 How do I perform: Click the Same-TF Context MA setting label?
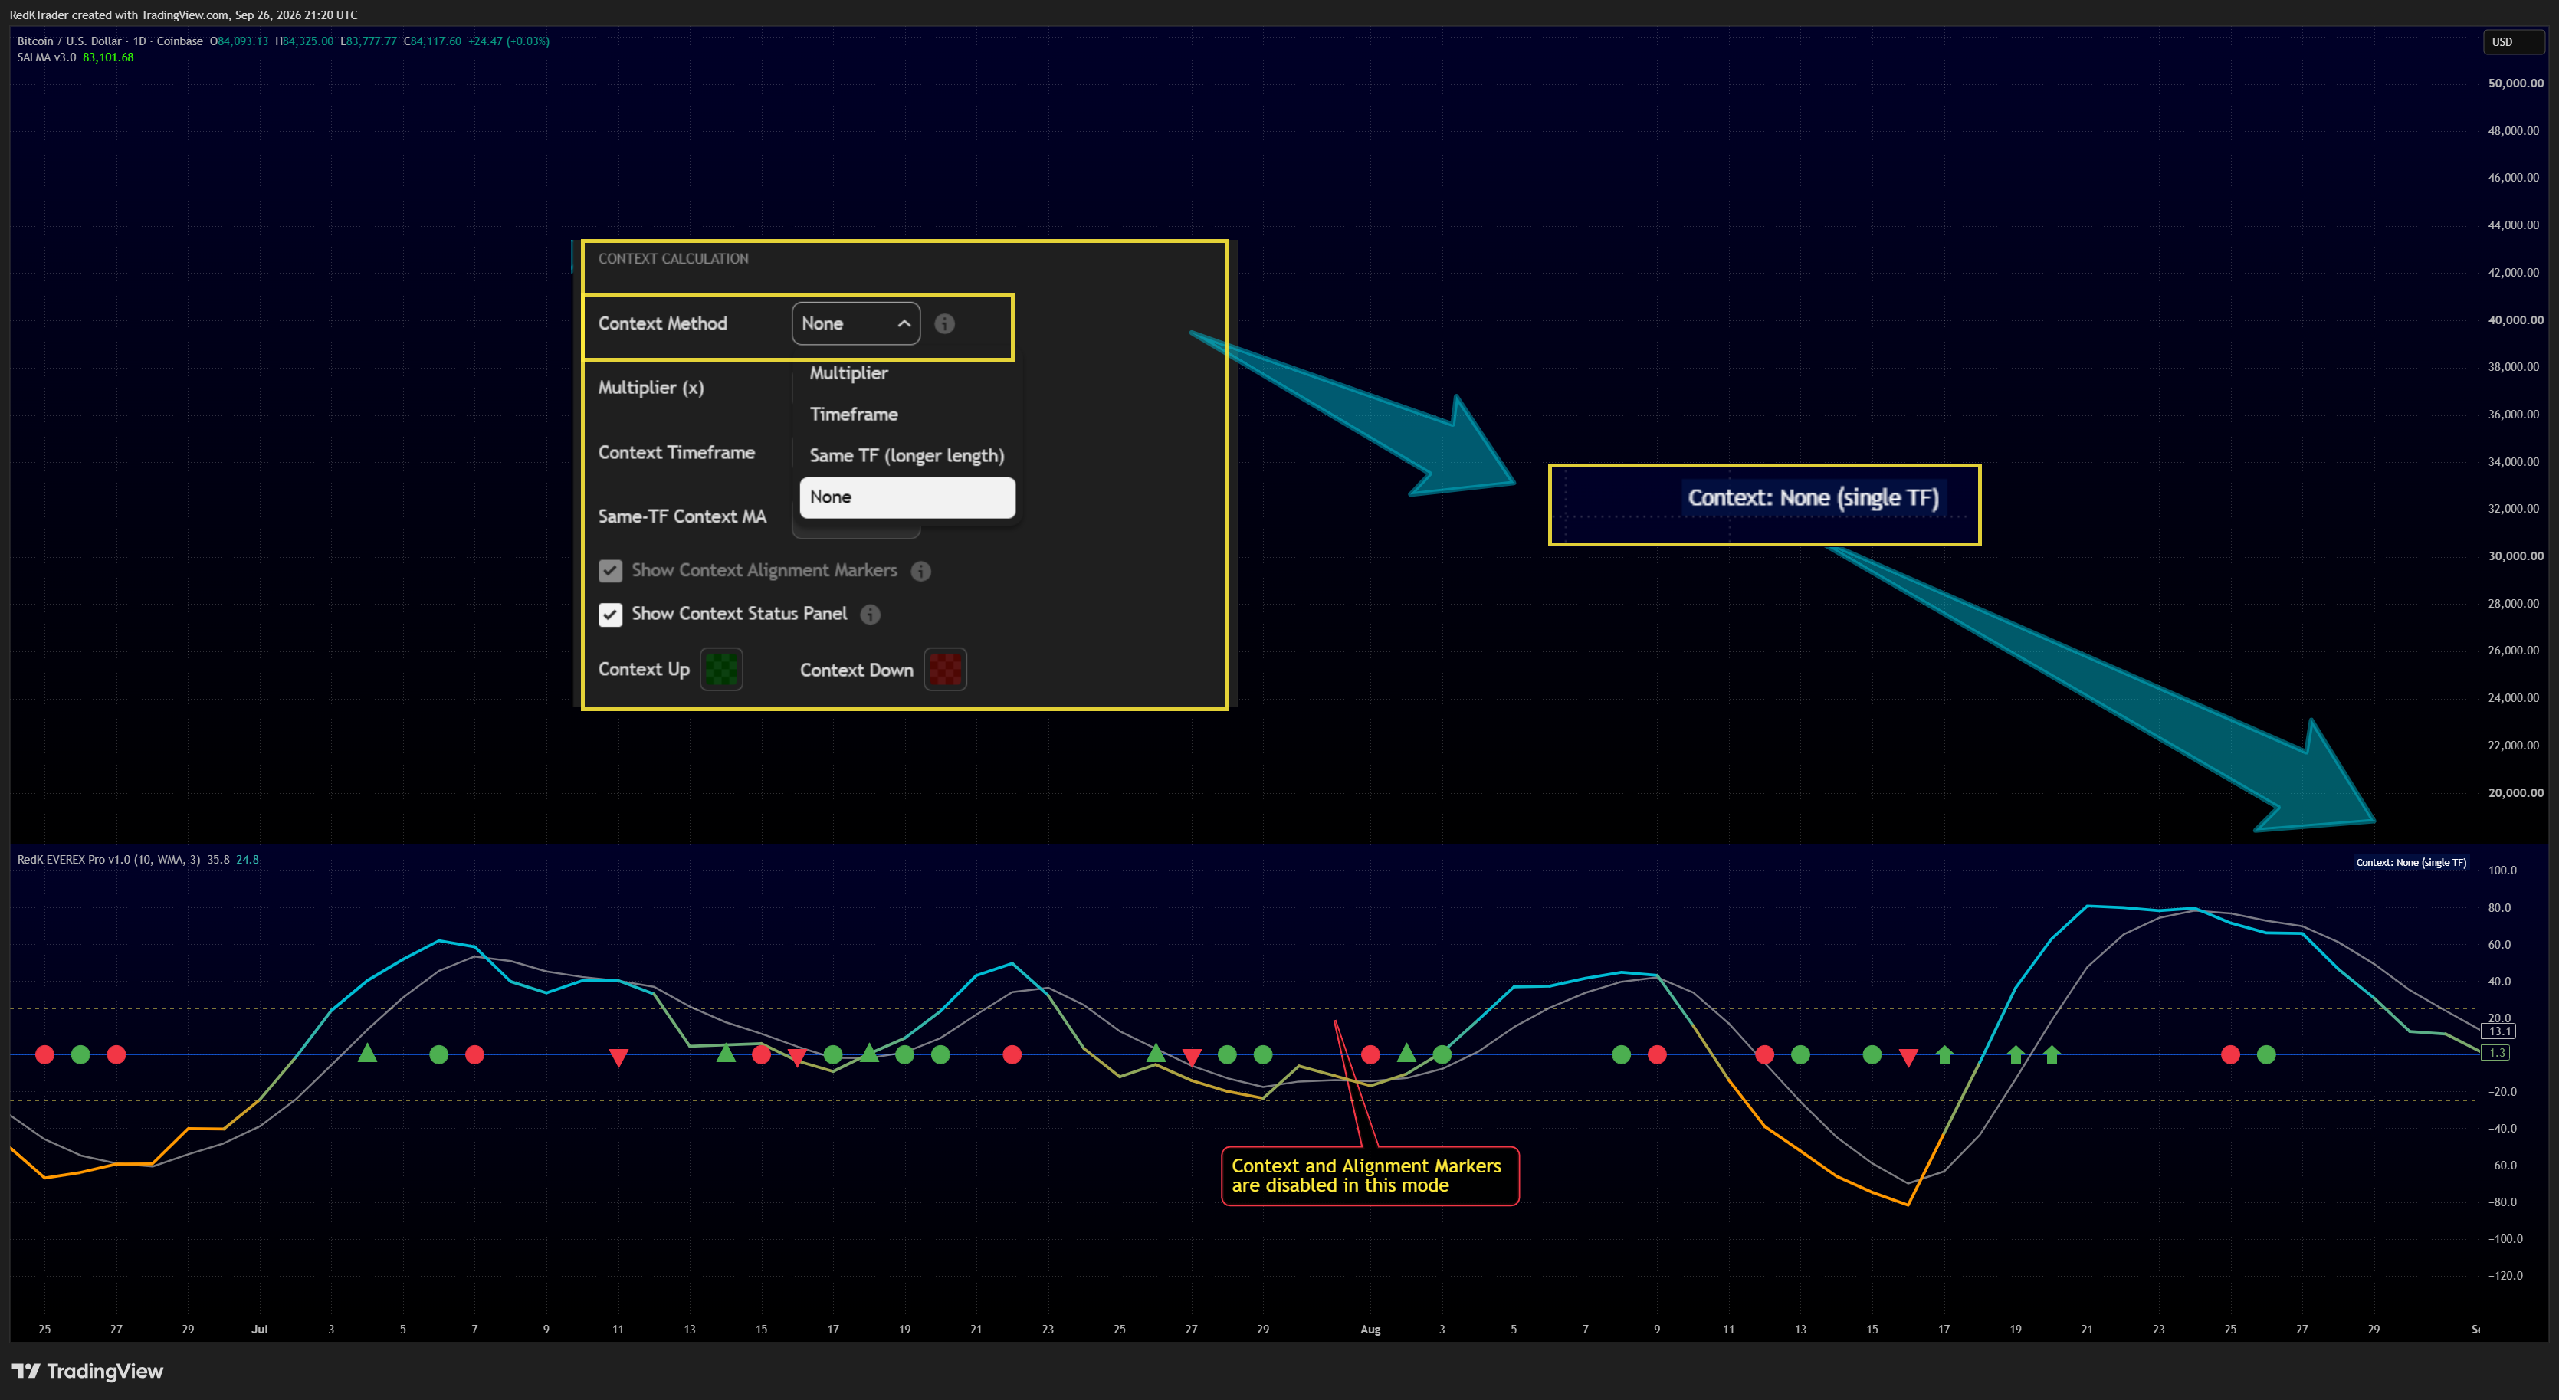point(682,517)
